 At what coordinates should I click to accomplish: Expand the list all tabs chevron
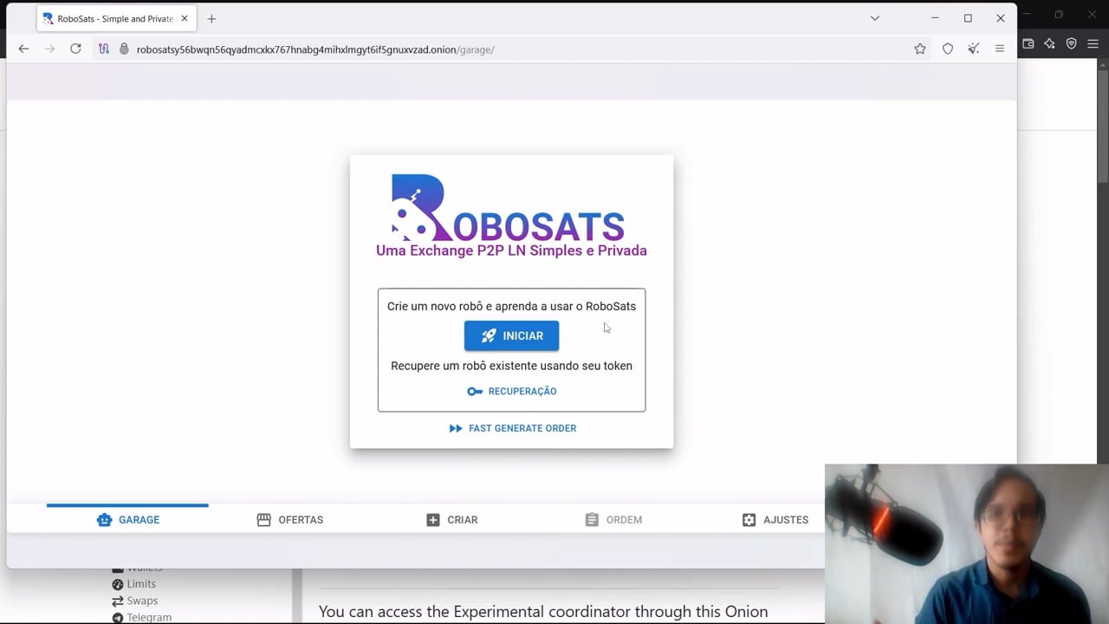(875, 18)
